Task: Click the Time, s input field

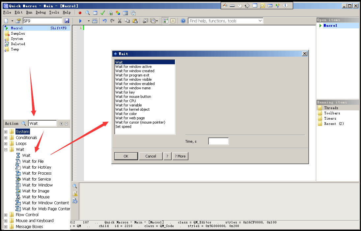Action: 218,141
